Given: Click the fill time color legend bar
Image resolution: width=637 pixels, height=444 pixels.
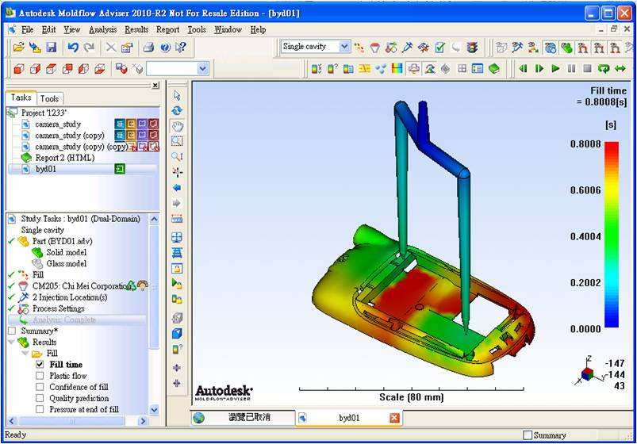Looking at the screenshot, I should [x=612, y=235].
